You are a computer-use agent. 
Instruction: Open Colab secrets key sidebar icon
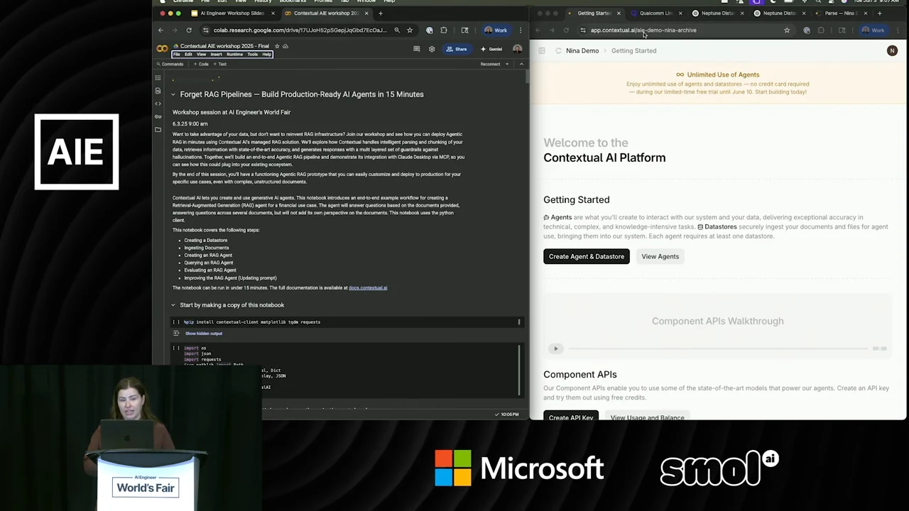(158, 116)
